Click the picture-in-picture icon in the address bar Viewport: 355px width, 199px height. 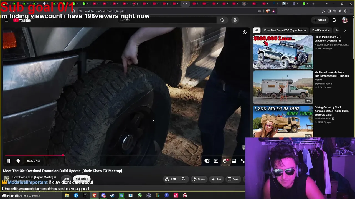pos(259,11)
